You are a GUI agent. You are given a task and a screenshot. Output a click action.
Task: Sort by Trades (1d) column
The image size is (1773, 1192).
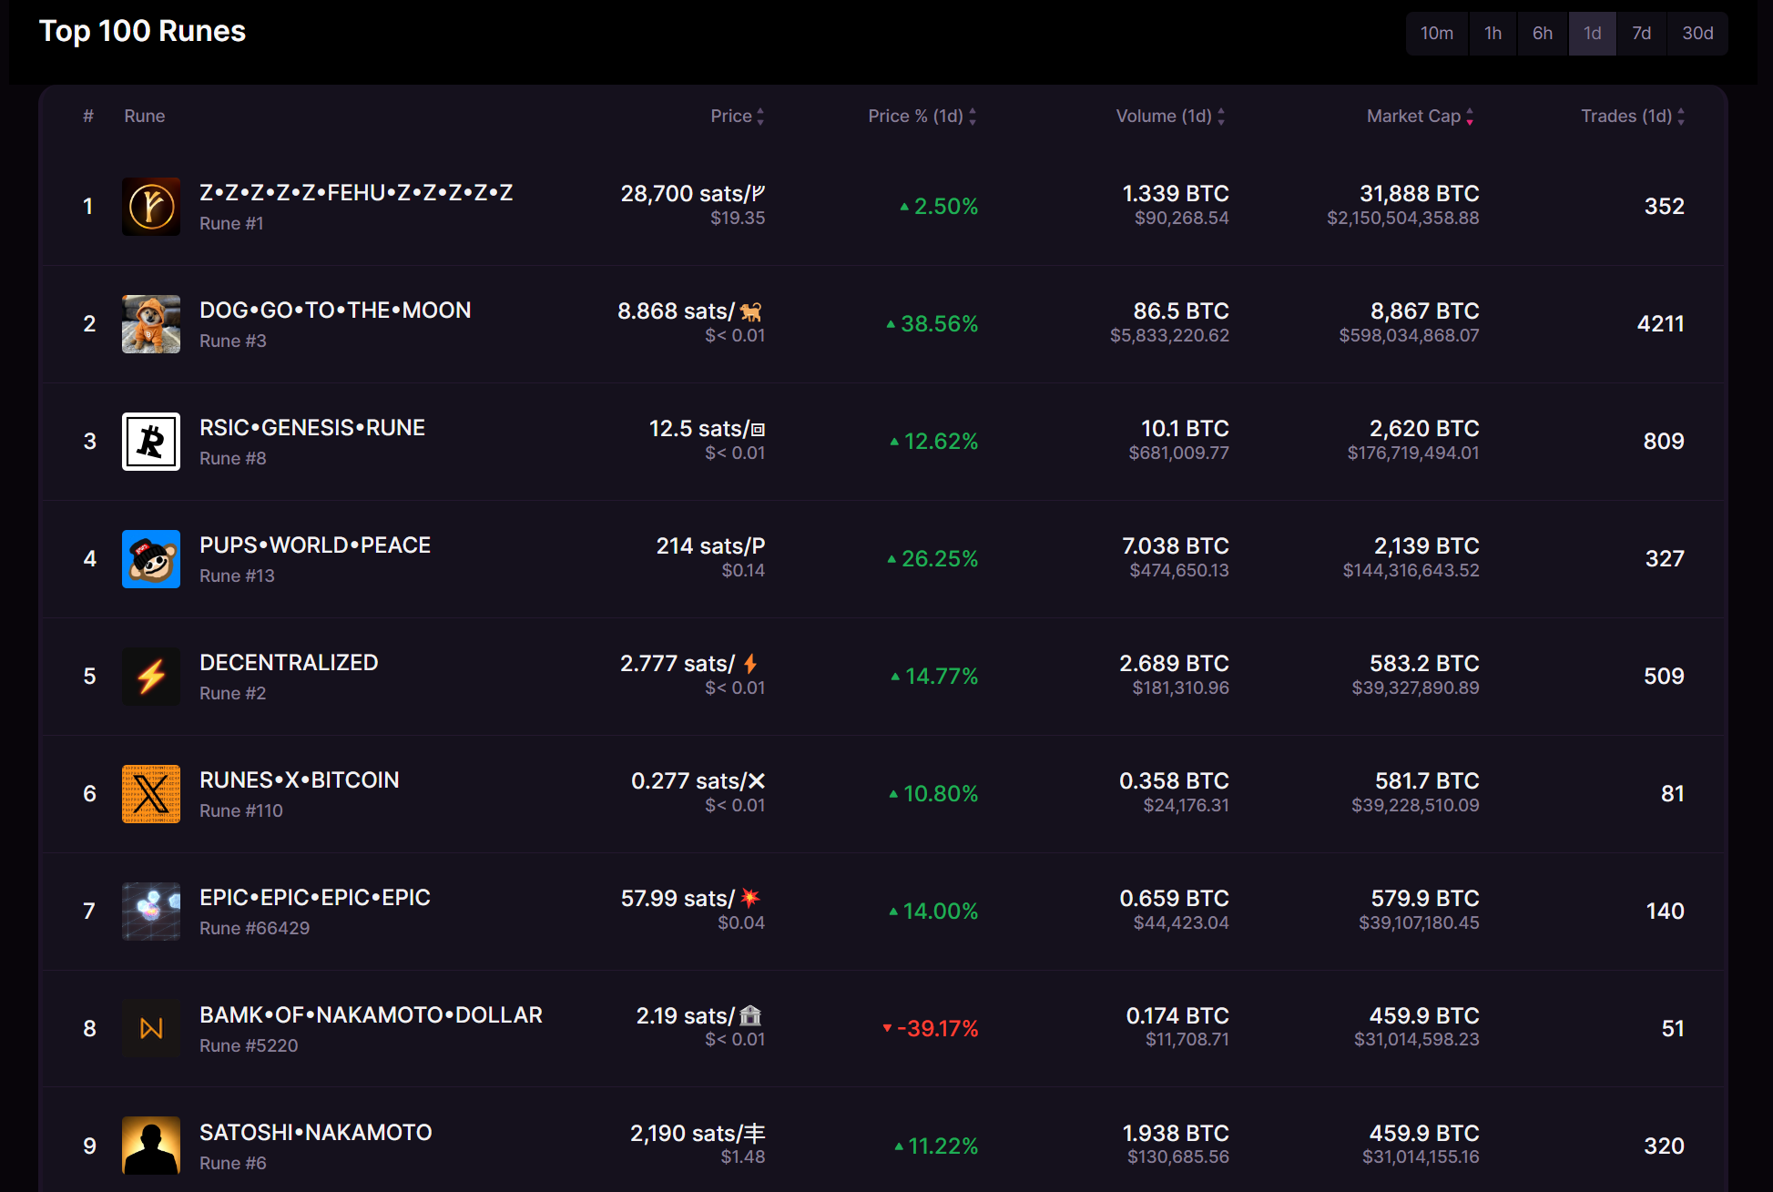pyautogui.click(x=1632, y=117)
